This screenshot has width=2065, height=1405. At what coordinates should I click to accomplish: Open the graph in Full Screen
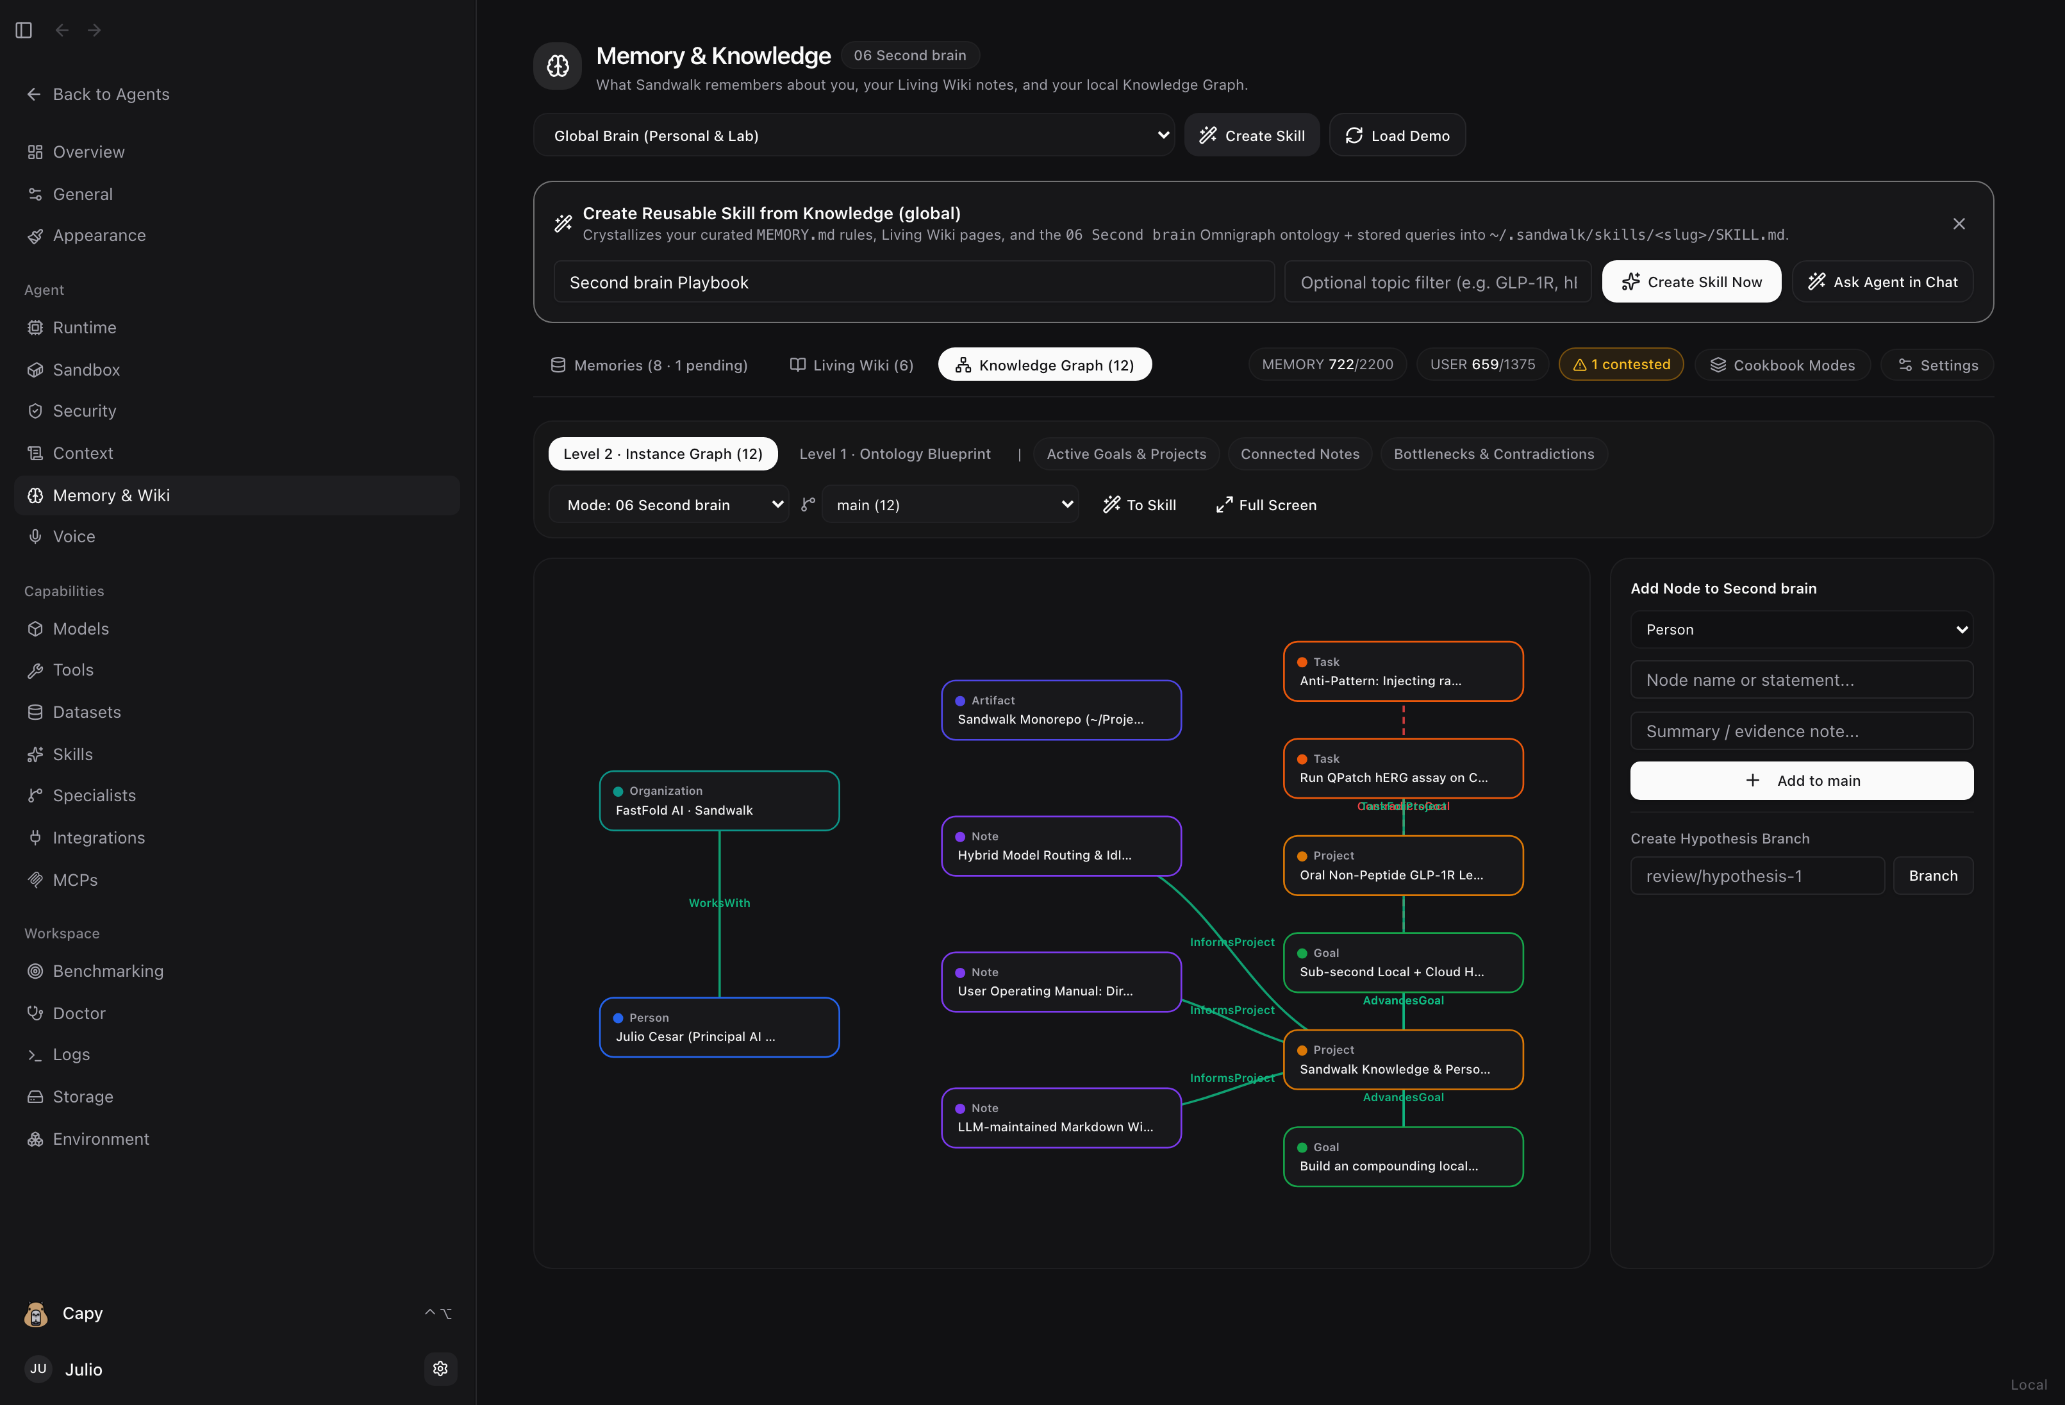coord(1266,505)
